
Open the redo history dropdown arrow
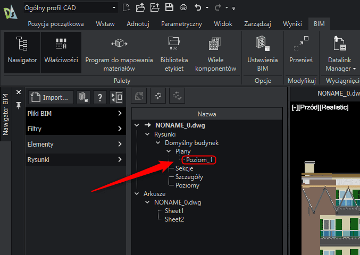[x=227, y=8]
